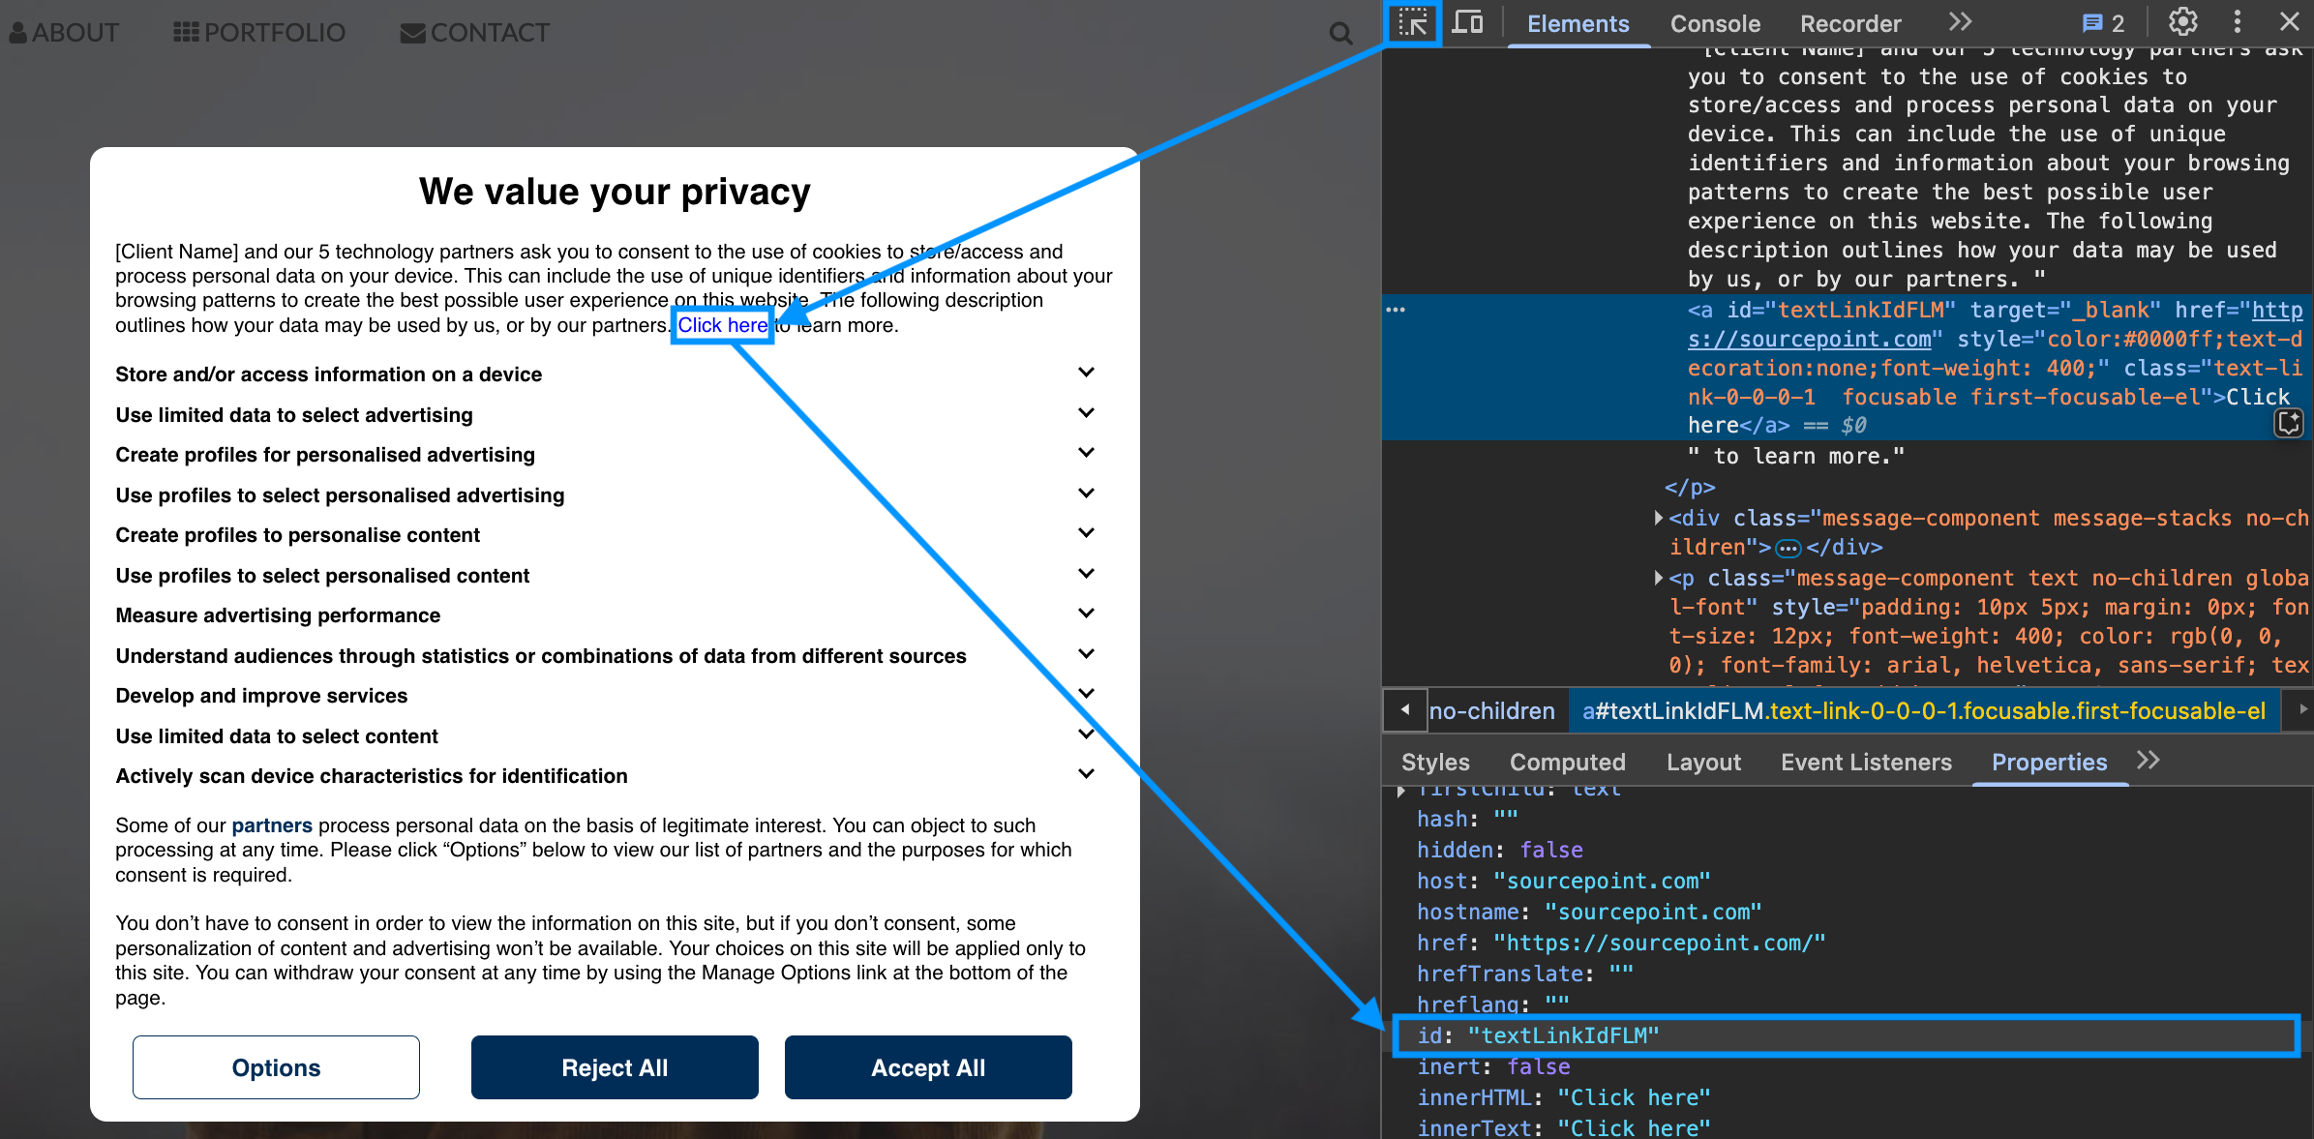
Task: Click the Reject All button
Action: (615, 1067)
